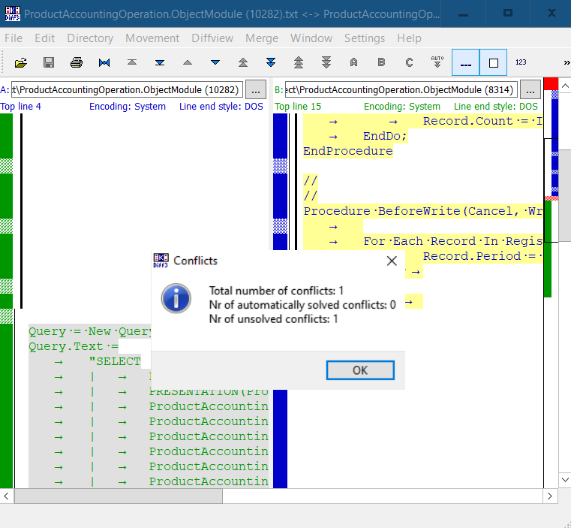
Task: Open the Diffview menu
Action: coord(212,38)
